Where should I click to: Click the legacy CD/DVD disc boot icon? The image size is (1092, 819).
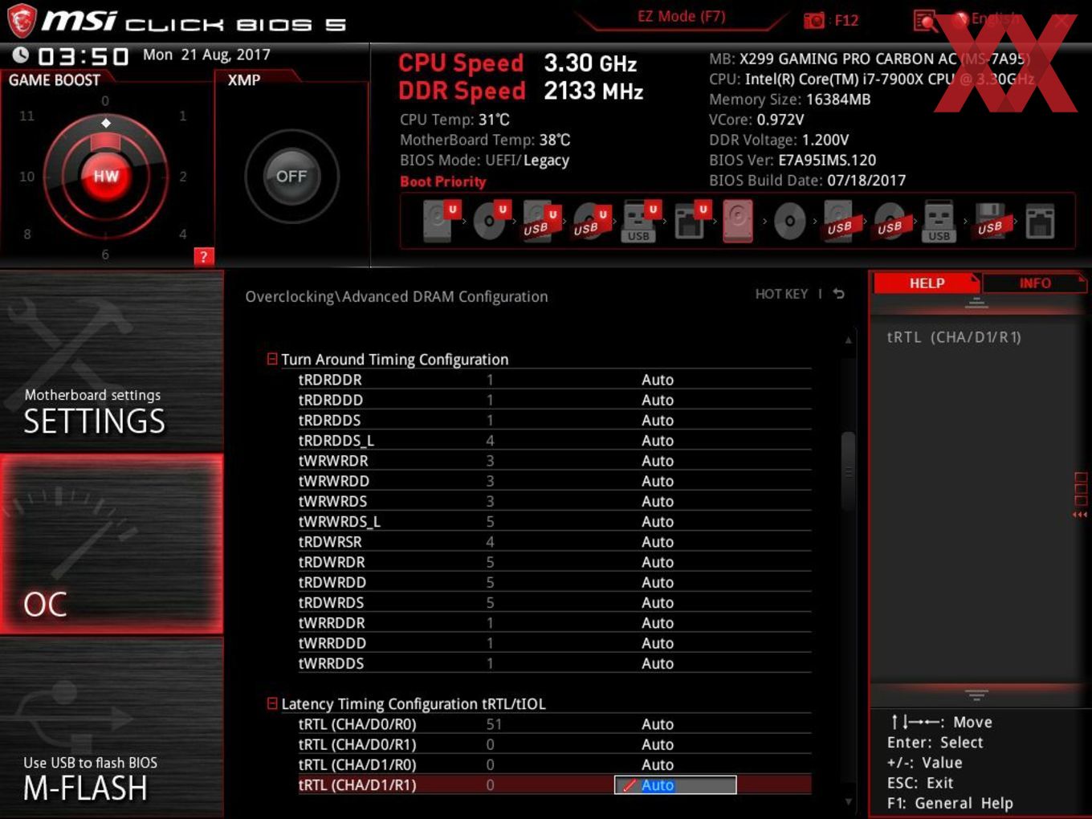point(789,221)
